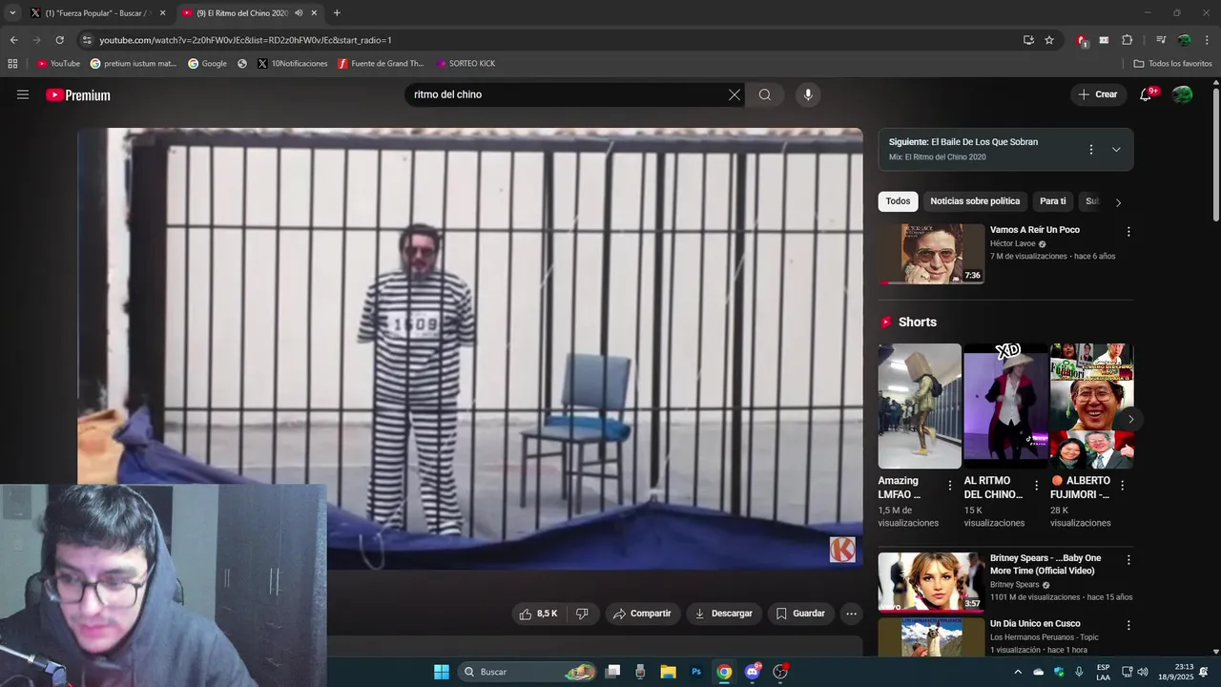Open options menu for Un Dia Unico en Cusco

point(1128,625)
